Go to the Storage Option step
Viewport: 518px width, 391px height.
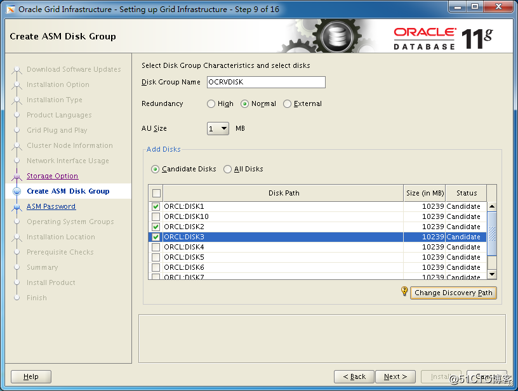click(53, 176)
